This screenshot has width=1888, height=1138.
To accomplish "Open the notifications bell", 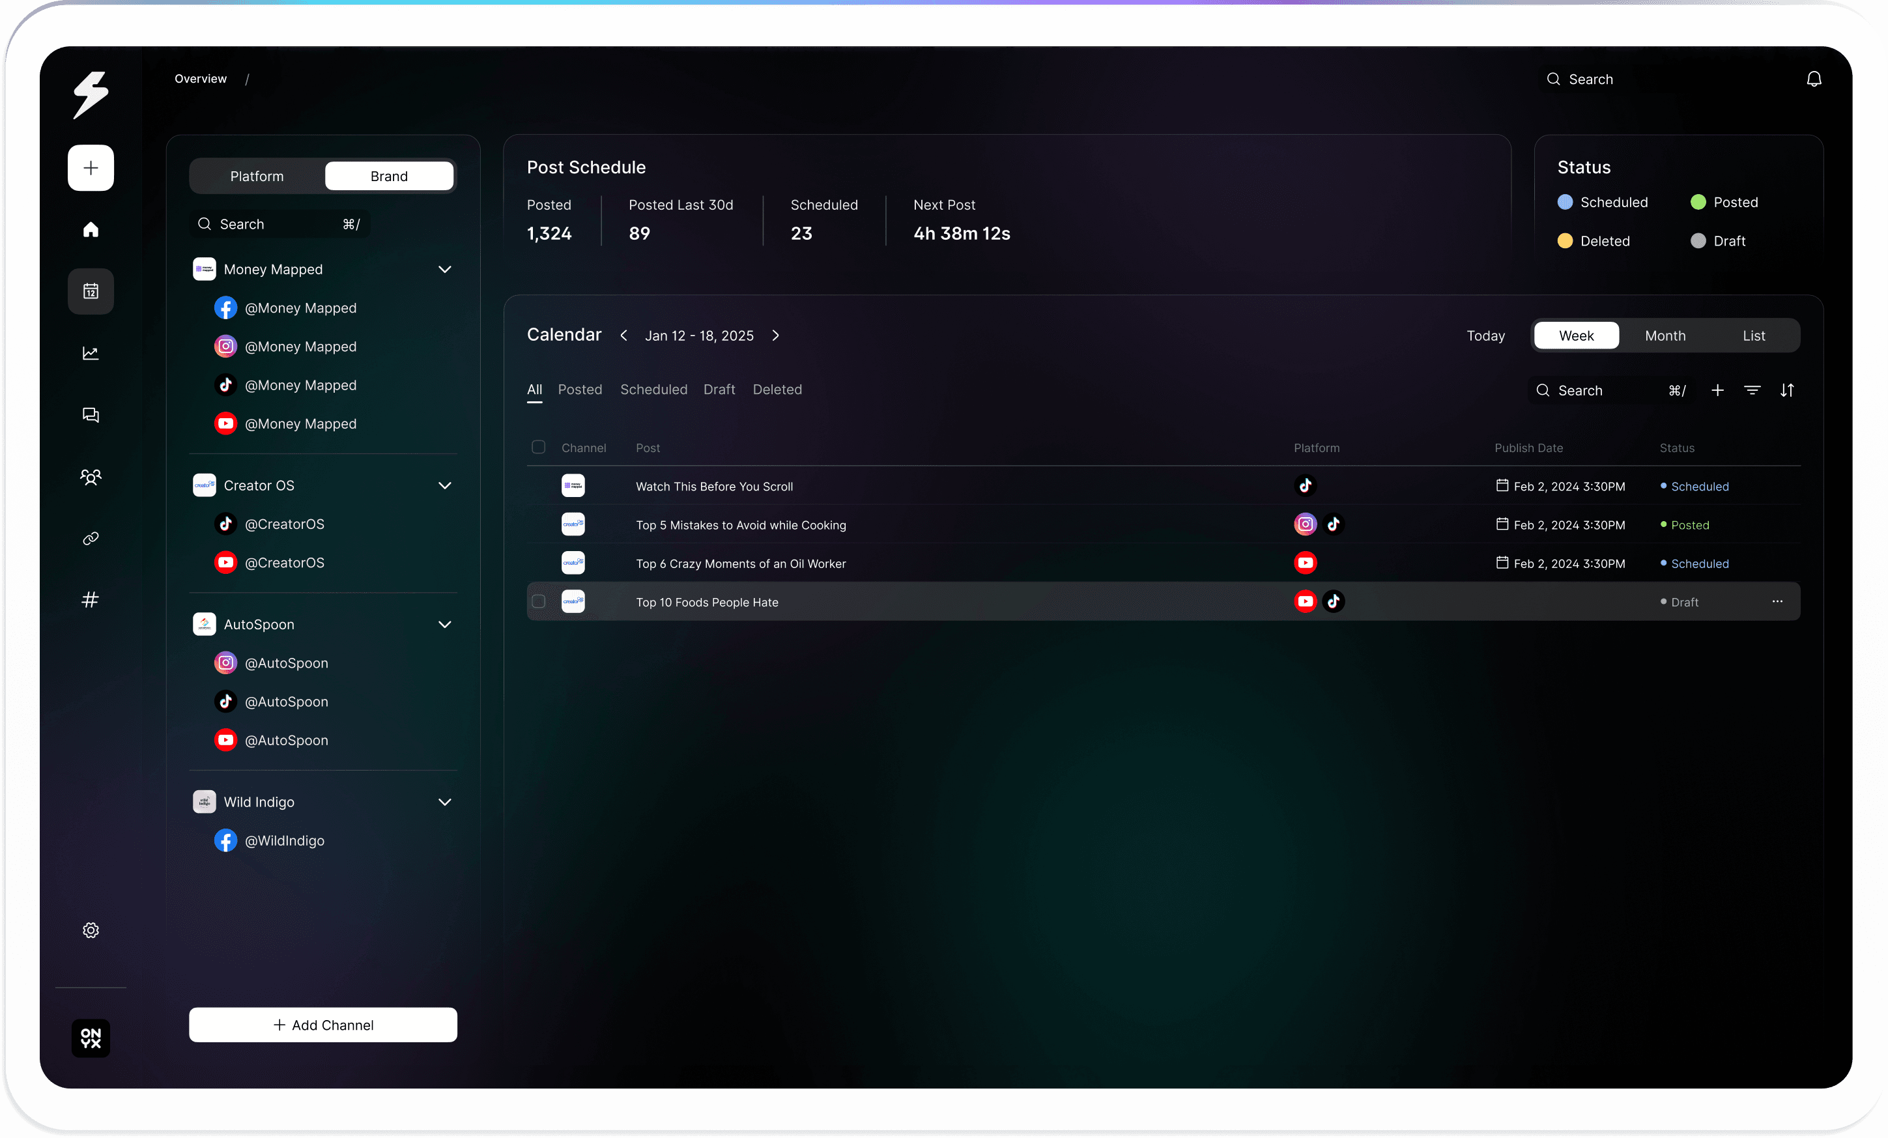I will pos(1814,79).
